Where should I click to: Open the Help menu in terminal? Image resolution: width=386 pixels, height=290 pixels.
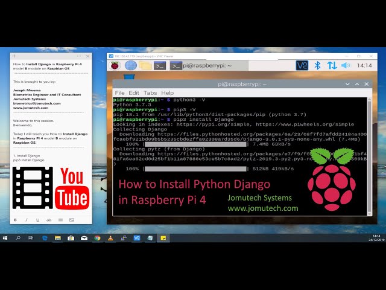(168, 93)
